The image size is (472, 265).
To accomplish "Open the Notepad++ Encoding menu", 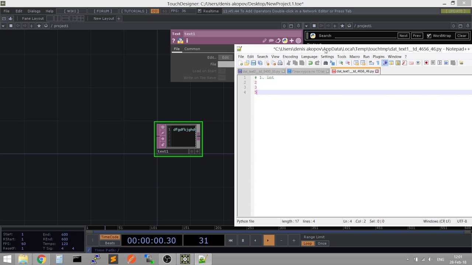I will [x=290, y=57].
